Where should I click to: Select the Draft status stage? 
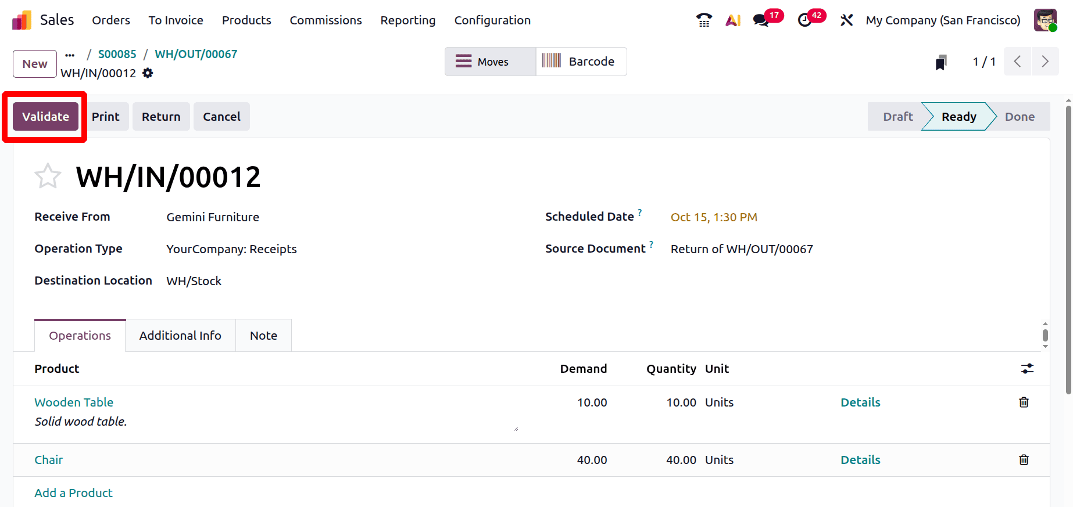point(897,117)
